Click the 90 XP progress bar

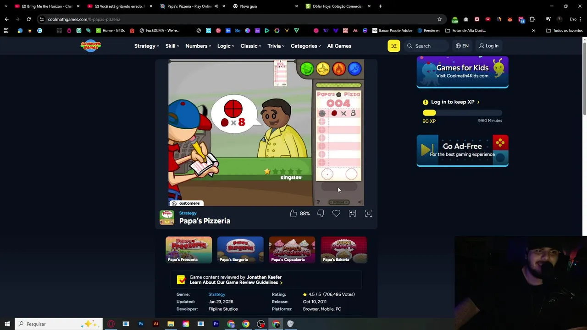pos(462,113)
